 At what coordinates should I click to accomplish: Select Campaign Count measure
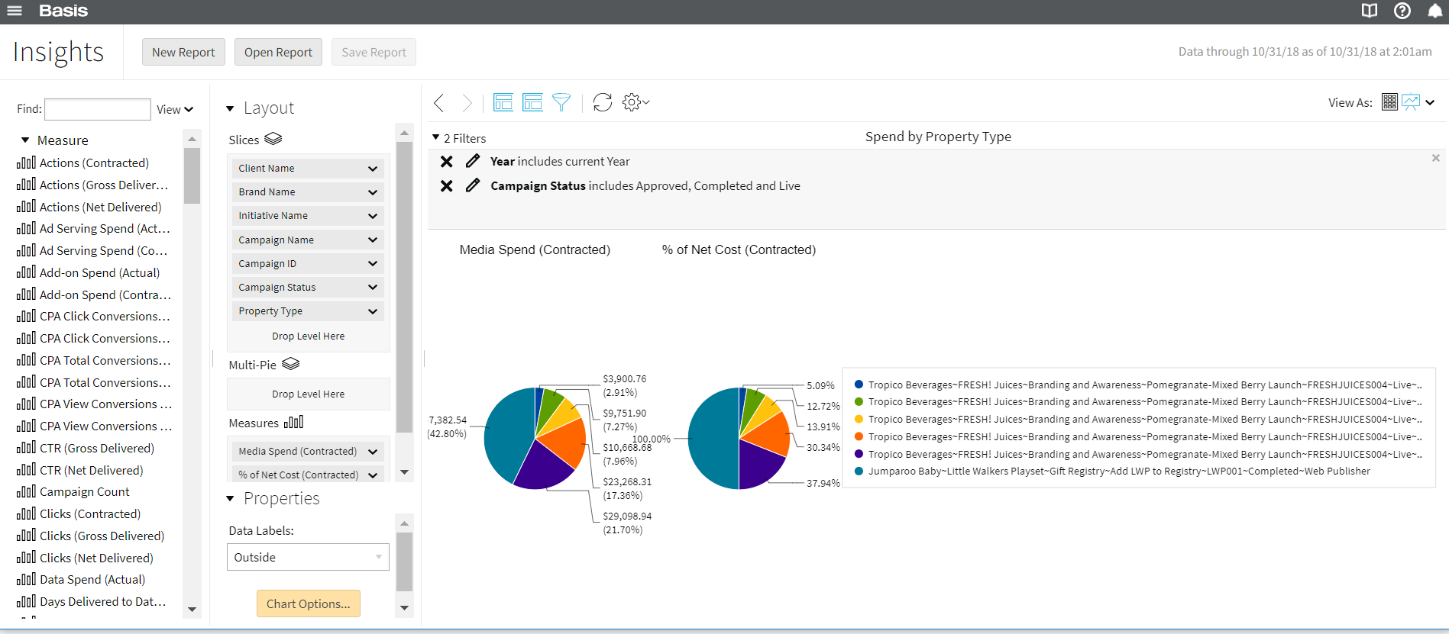pos(84,492)
